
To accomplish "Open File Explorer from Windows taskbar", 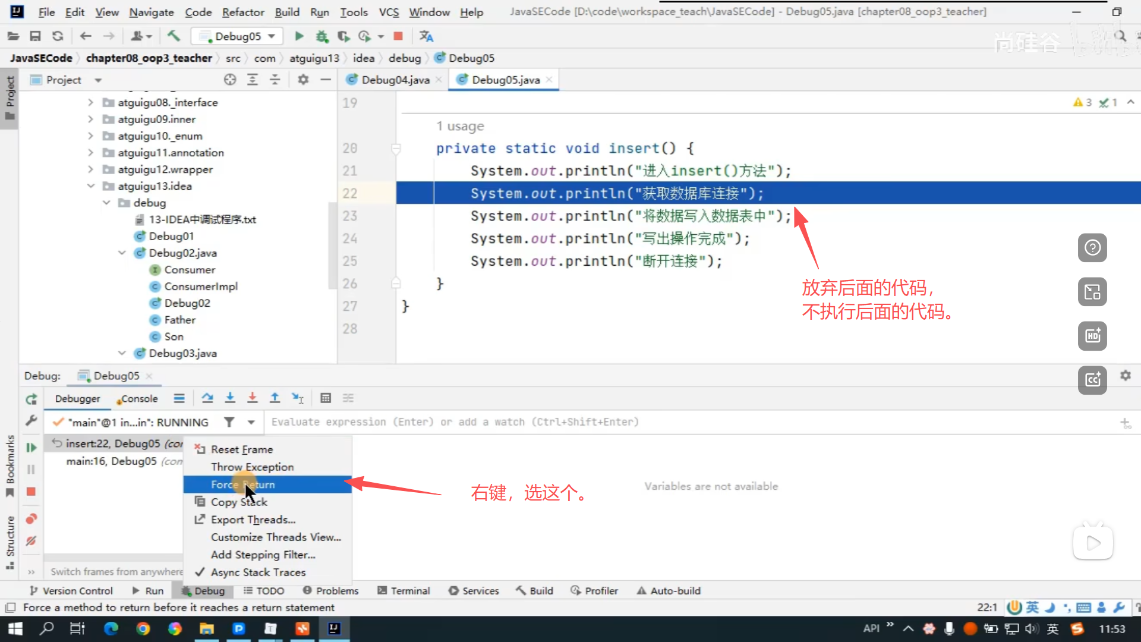I will [x=206, y=628].
